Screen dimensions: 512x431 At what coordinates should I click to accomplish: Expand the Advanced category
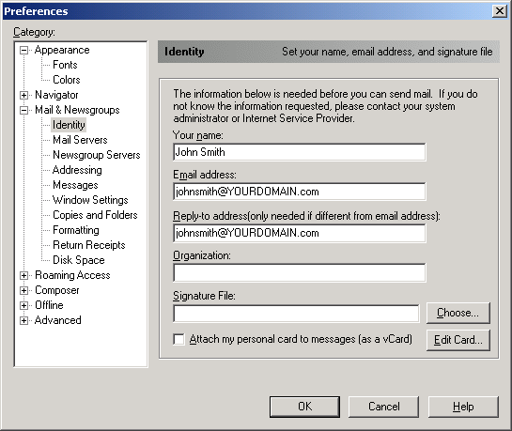point(23,321)
